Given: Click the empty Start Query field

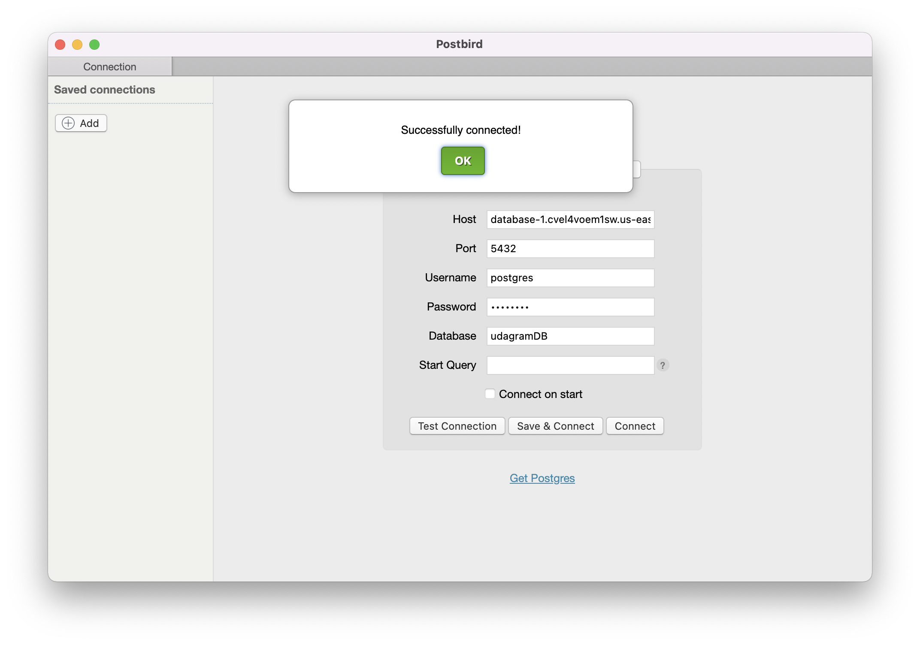Looking at the screenshot, I should pos(570,365).
